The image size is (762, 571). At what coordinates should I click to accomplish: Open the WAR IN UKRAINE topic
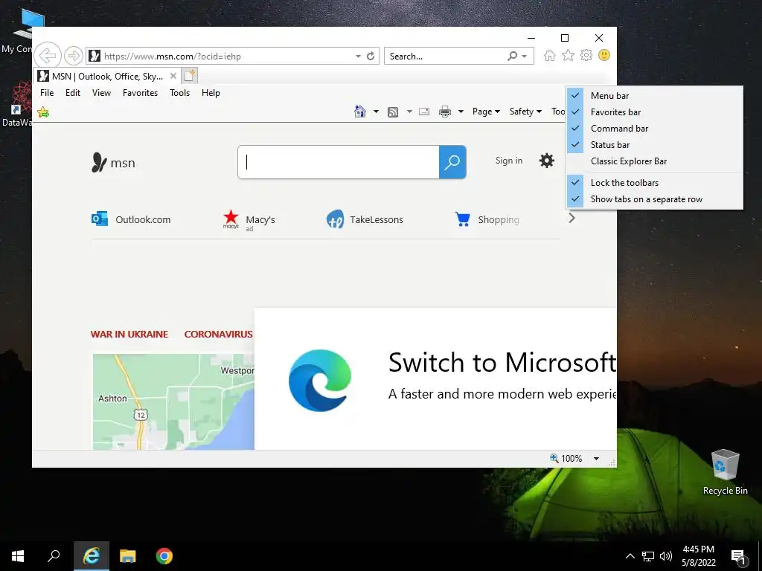click(x=129, y=334)
